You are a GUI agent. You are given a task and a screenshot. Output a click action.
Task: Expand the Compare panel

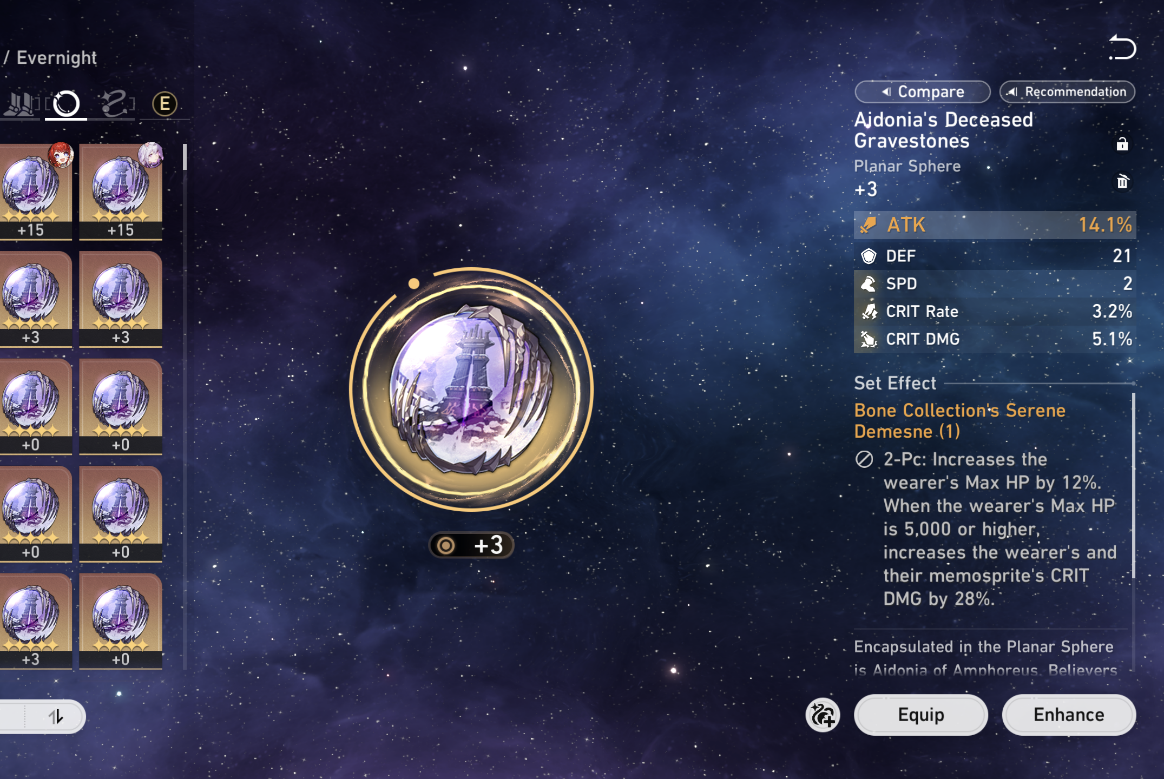[923, 91]
